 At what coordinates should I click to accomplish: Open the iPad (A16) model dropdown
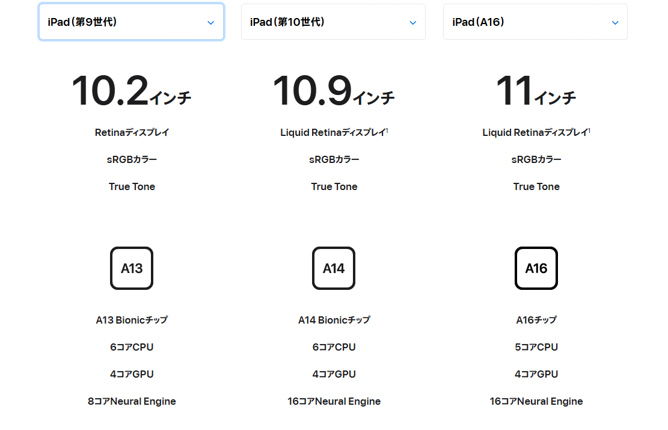(x=535, y=22)
